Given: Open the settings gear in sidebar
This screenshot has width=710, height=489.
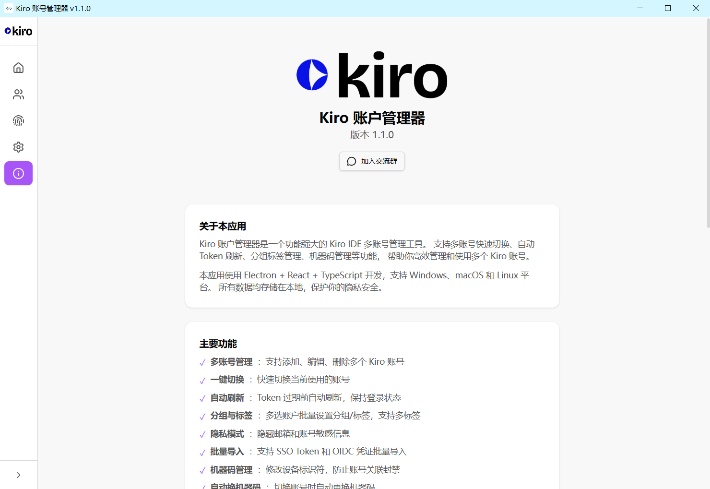Looking at the screenshot, I should coord(18,147).
